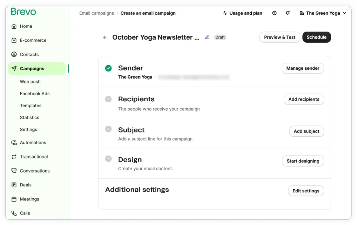Screen dimensions: 359x225
Task: Open campaign Statistics
Action: pyautogui.click(x=29, y=117)
